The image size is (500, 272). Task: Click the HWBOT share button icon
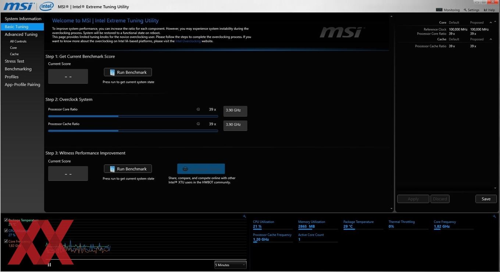pos(186,169)
